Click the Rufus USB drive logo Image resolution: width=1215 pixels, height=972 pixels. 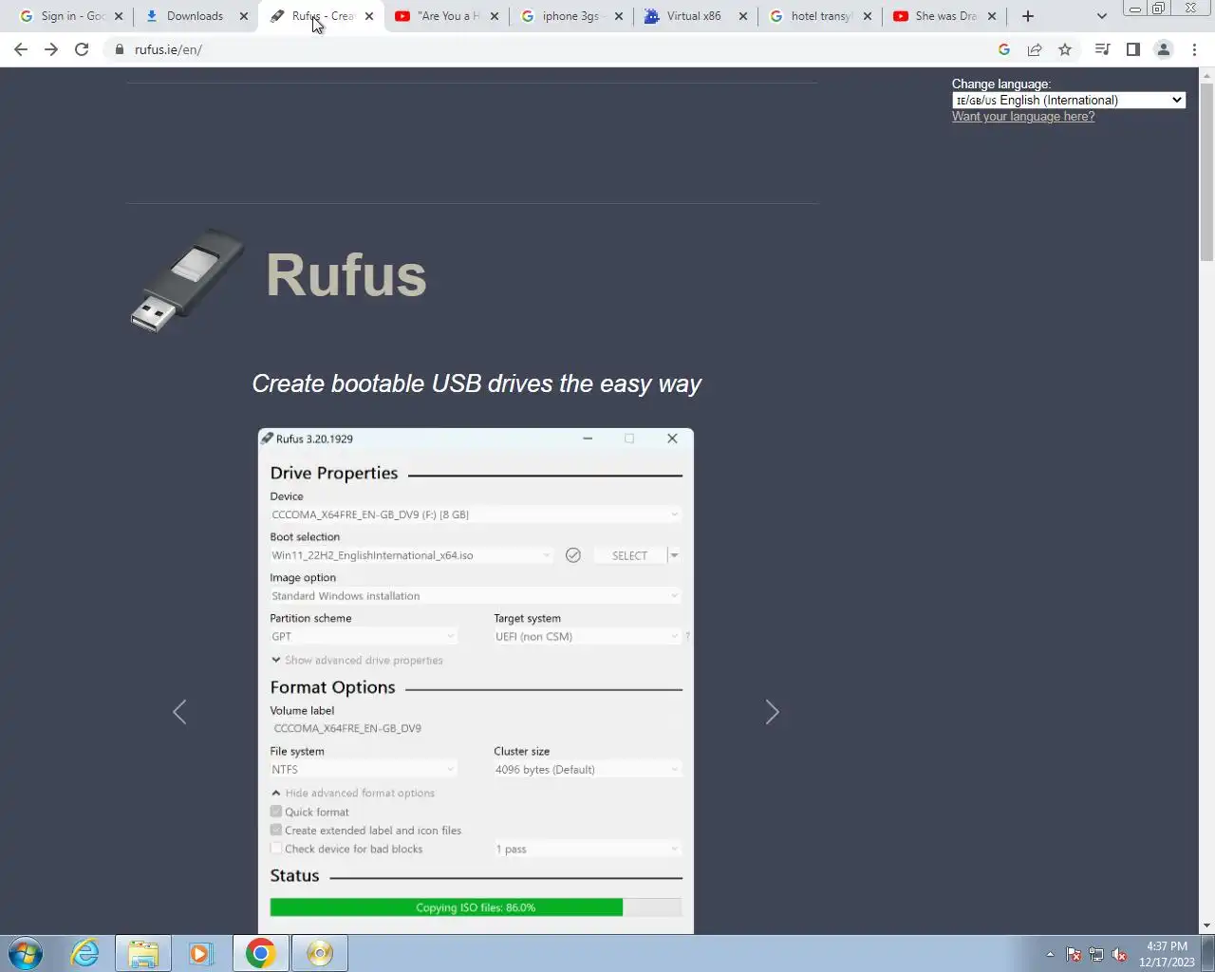(187, 280)
